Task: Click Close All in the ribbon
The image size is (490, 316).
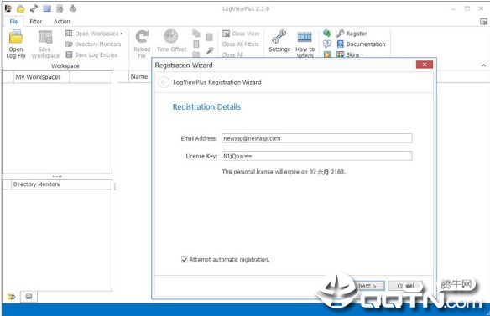Action: (x=232, y=54)
